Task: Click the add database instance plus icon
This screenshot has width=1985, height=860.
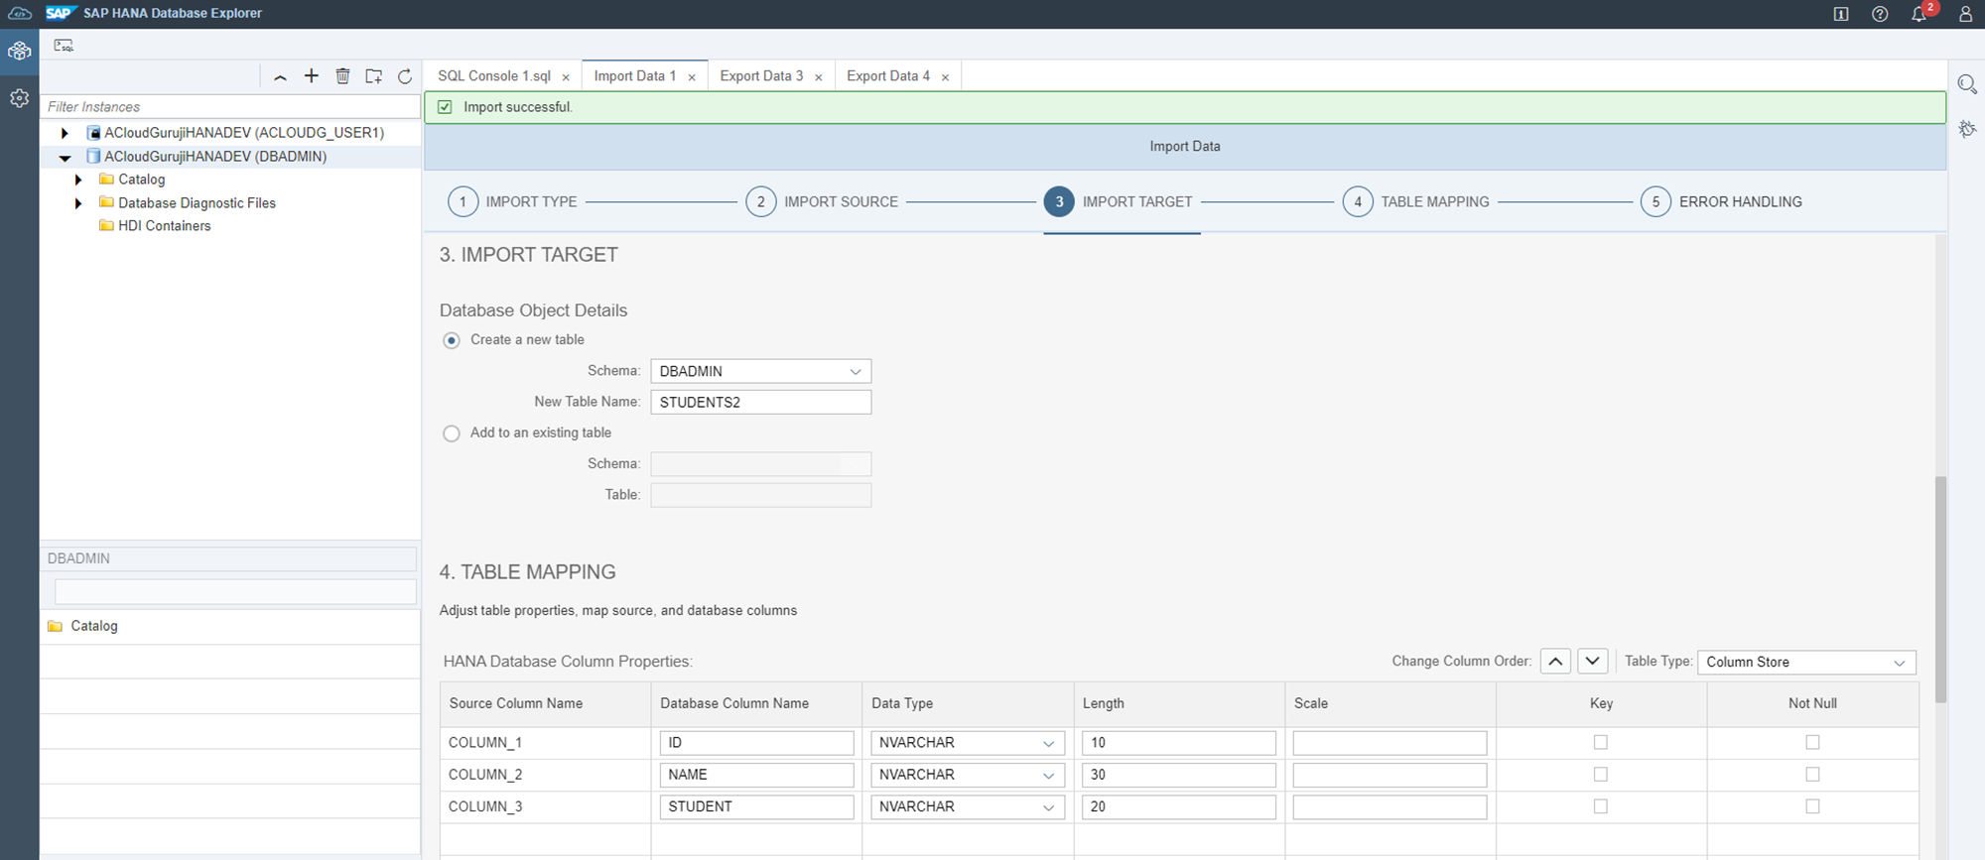Action: (312, 76)
